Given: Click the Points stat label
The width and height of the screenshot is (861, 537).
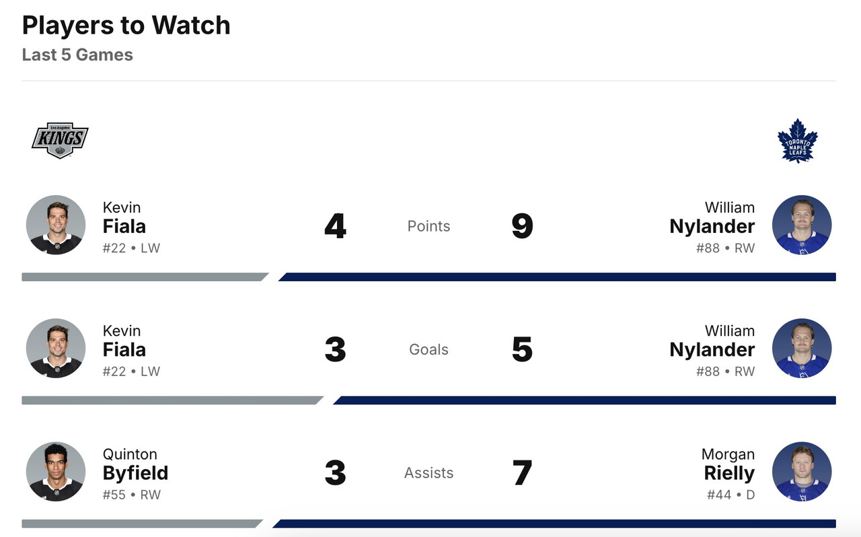Looking at the screenshot, I should 428,226.
